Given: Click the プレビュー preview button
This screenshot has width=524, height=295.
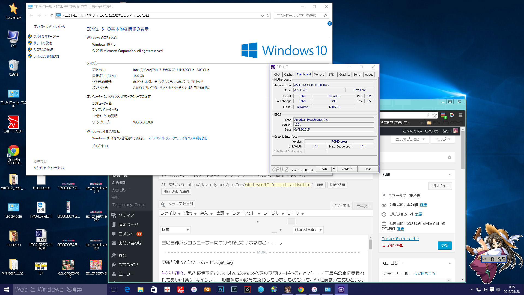Looking at the screenshot, I should point(440,186).
